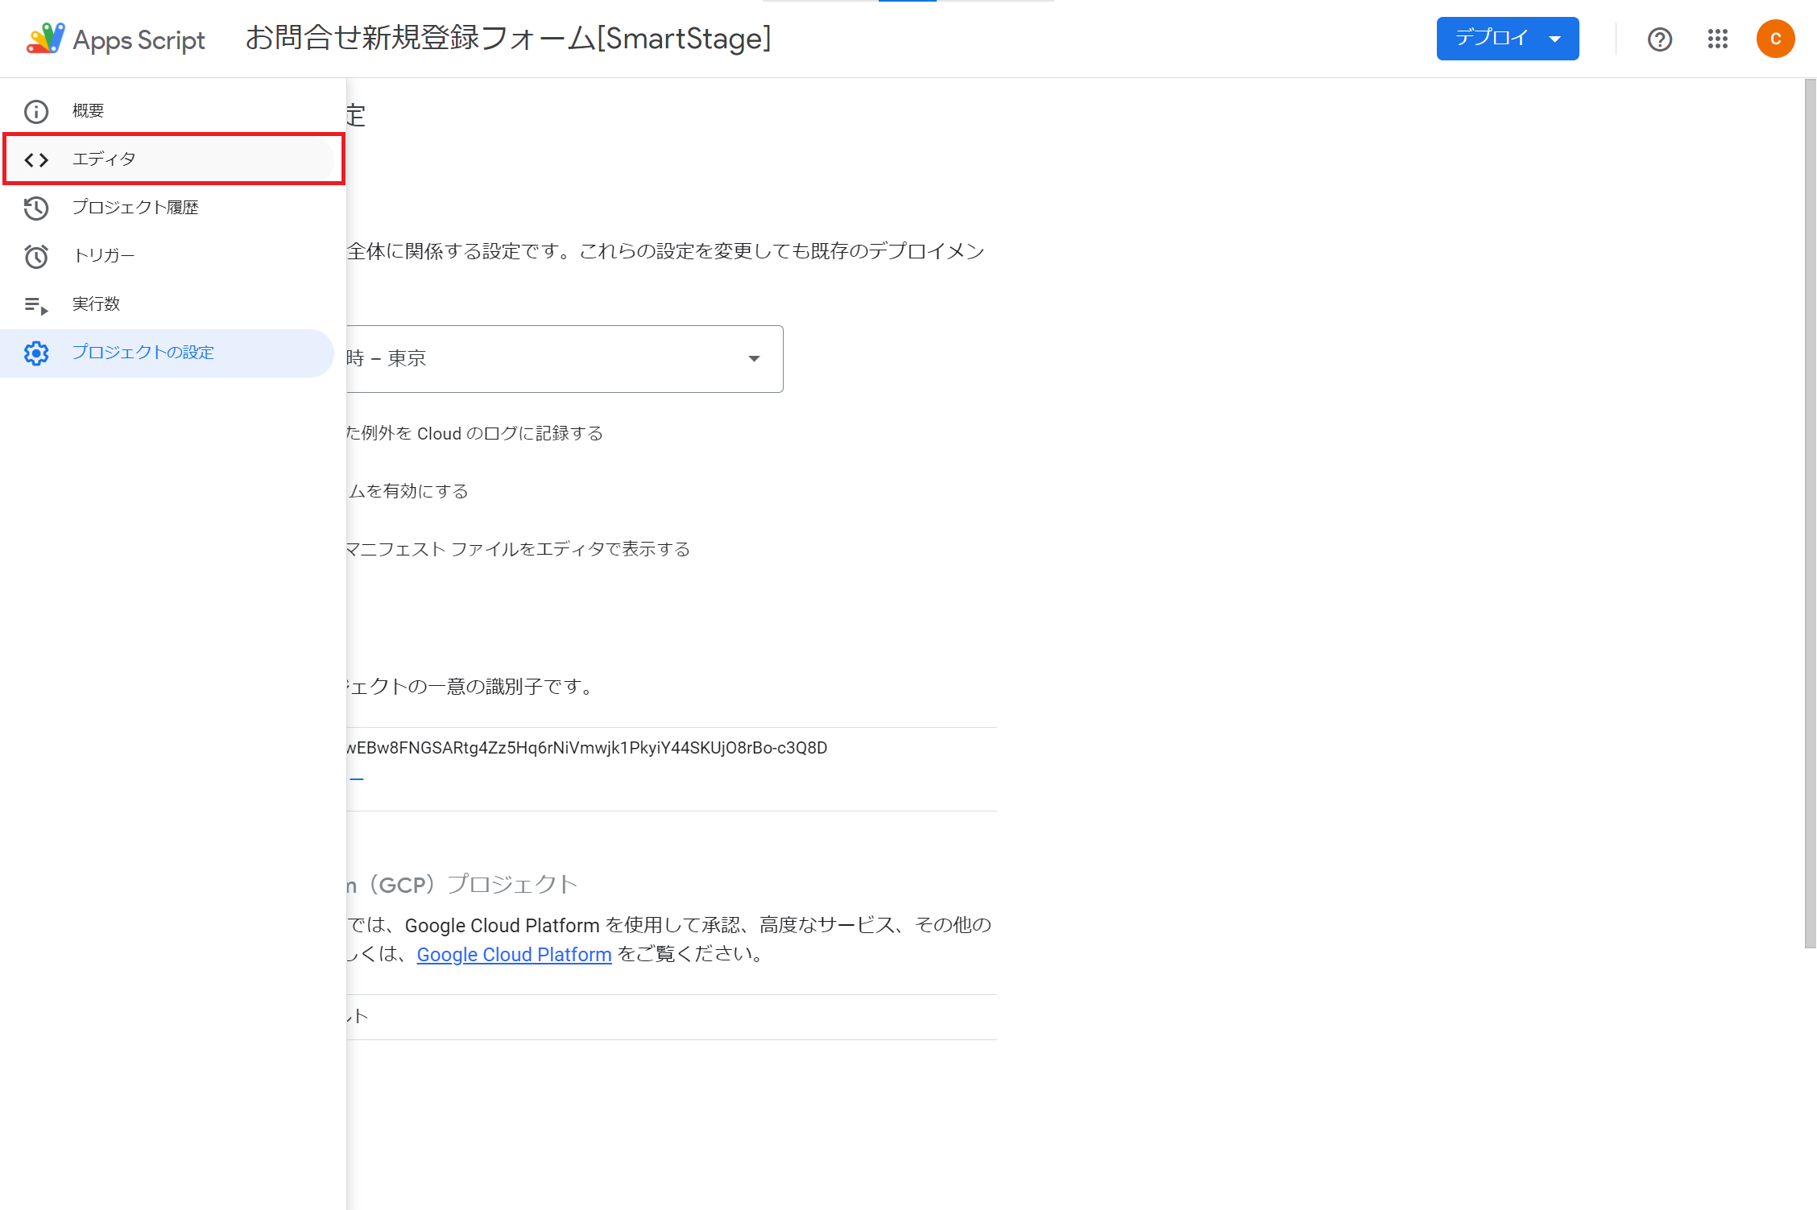Viewport: 1817px width, 1210px height.
Task: Open トリガー in the sidebar
Action: [167, 256]
